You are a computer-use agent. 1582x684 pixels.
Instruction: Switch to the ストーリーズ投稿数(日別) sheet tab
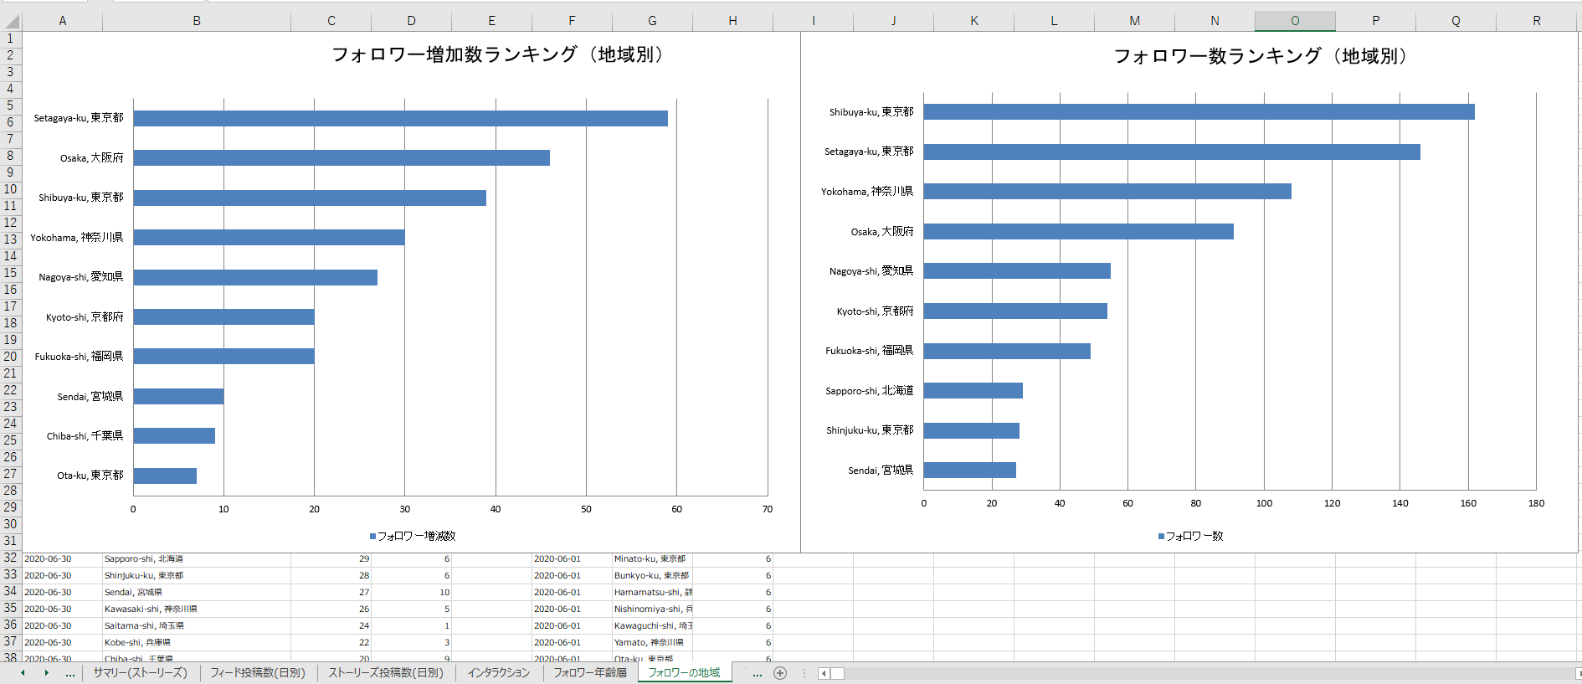[386, 673]
